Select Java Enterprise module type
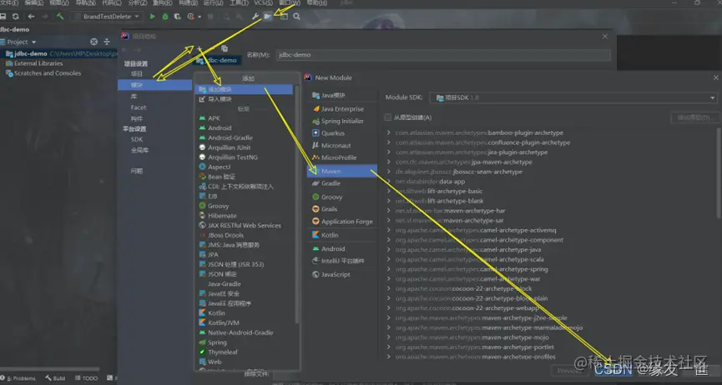This screenshot has width=722, height=385. (342, 109)
